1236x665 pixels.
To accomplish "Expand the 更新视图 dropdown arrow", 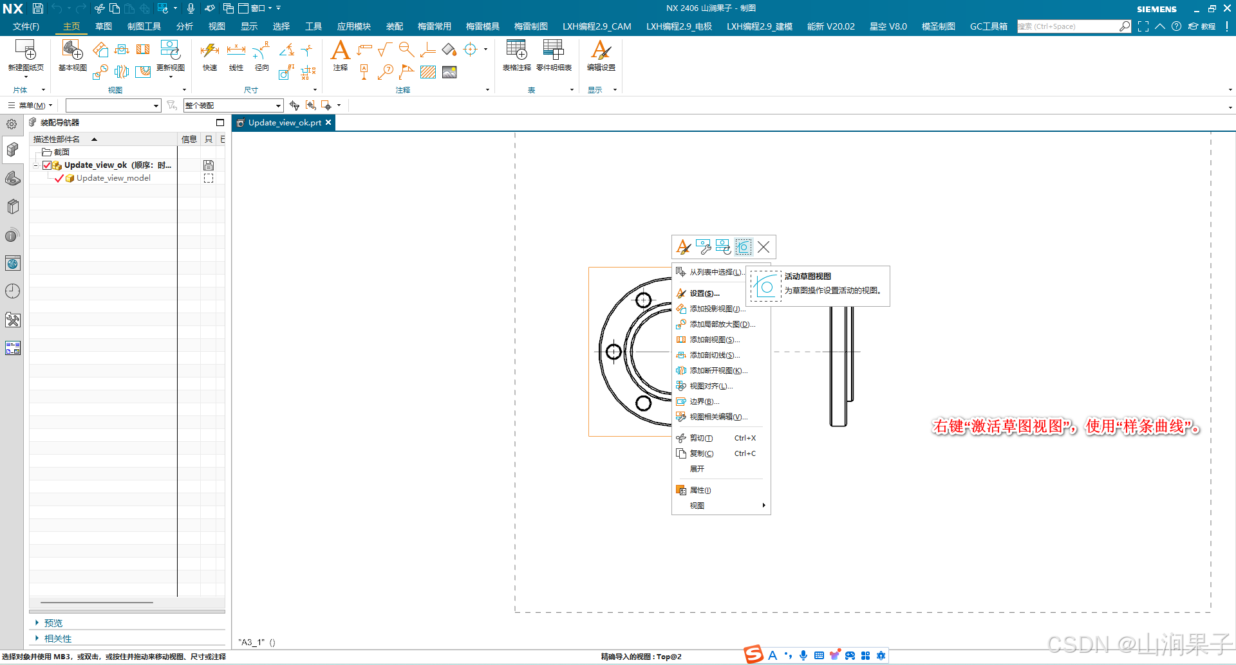I will (171, 77).
